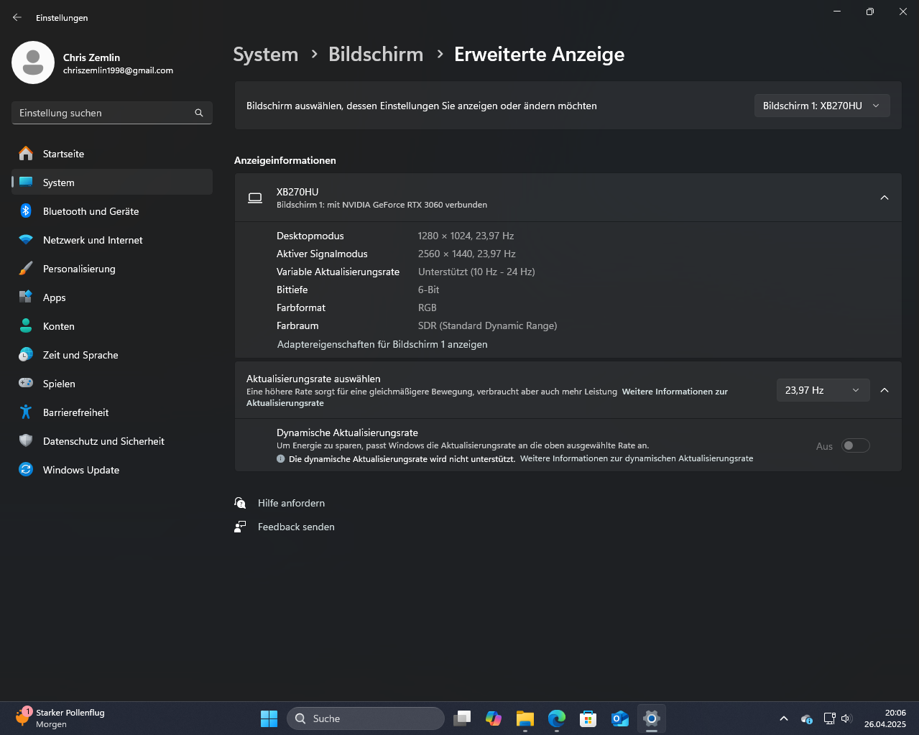919x735 pixels.
Task: Click Hilfe anfordern link
Action: tap(291, 503)
